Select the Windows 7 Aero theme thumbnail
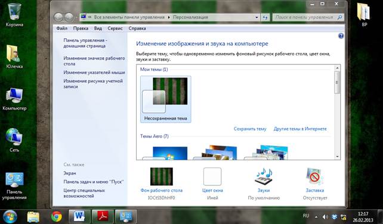The width and height of the screenshot is (383, 224). click(x=166, y=153)
